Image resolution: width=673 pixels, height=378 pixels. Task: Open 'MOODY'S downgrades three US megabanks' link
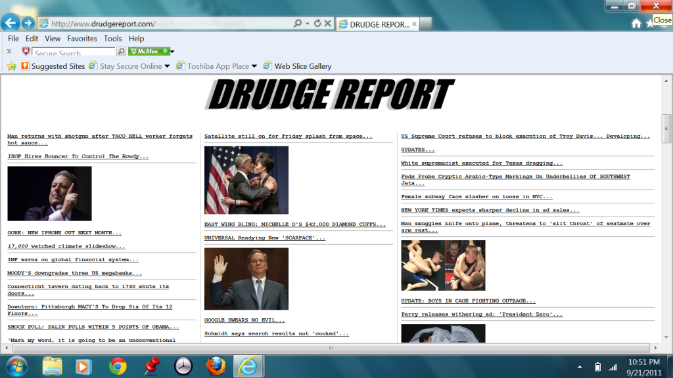coord(74,273)
